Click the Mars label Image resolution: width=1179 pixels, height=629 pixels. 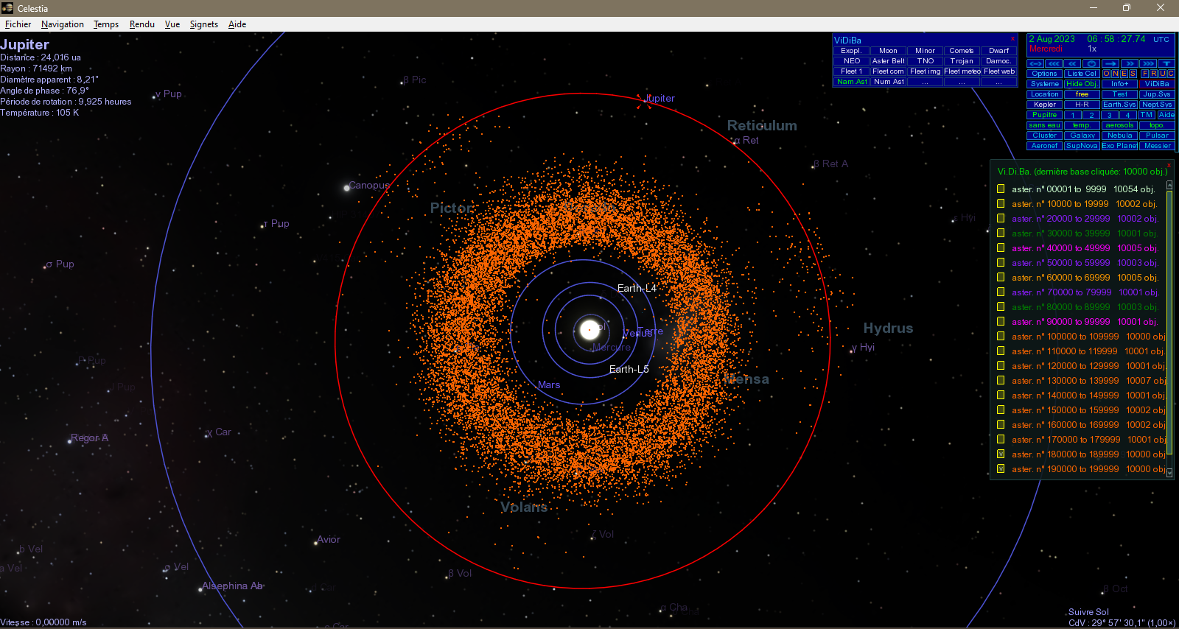coord(549,384)
